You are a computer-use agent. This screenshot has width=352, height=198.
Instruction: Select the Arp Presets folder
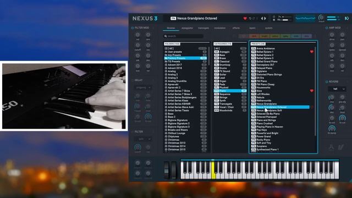[185, 55]
